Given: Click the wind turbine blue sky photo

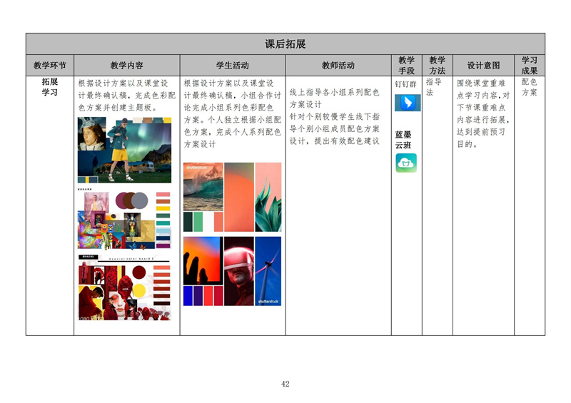Looking at the screenshot, I should pyautogui.click(x=268, y=271).
